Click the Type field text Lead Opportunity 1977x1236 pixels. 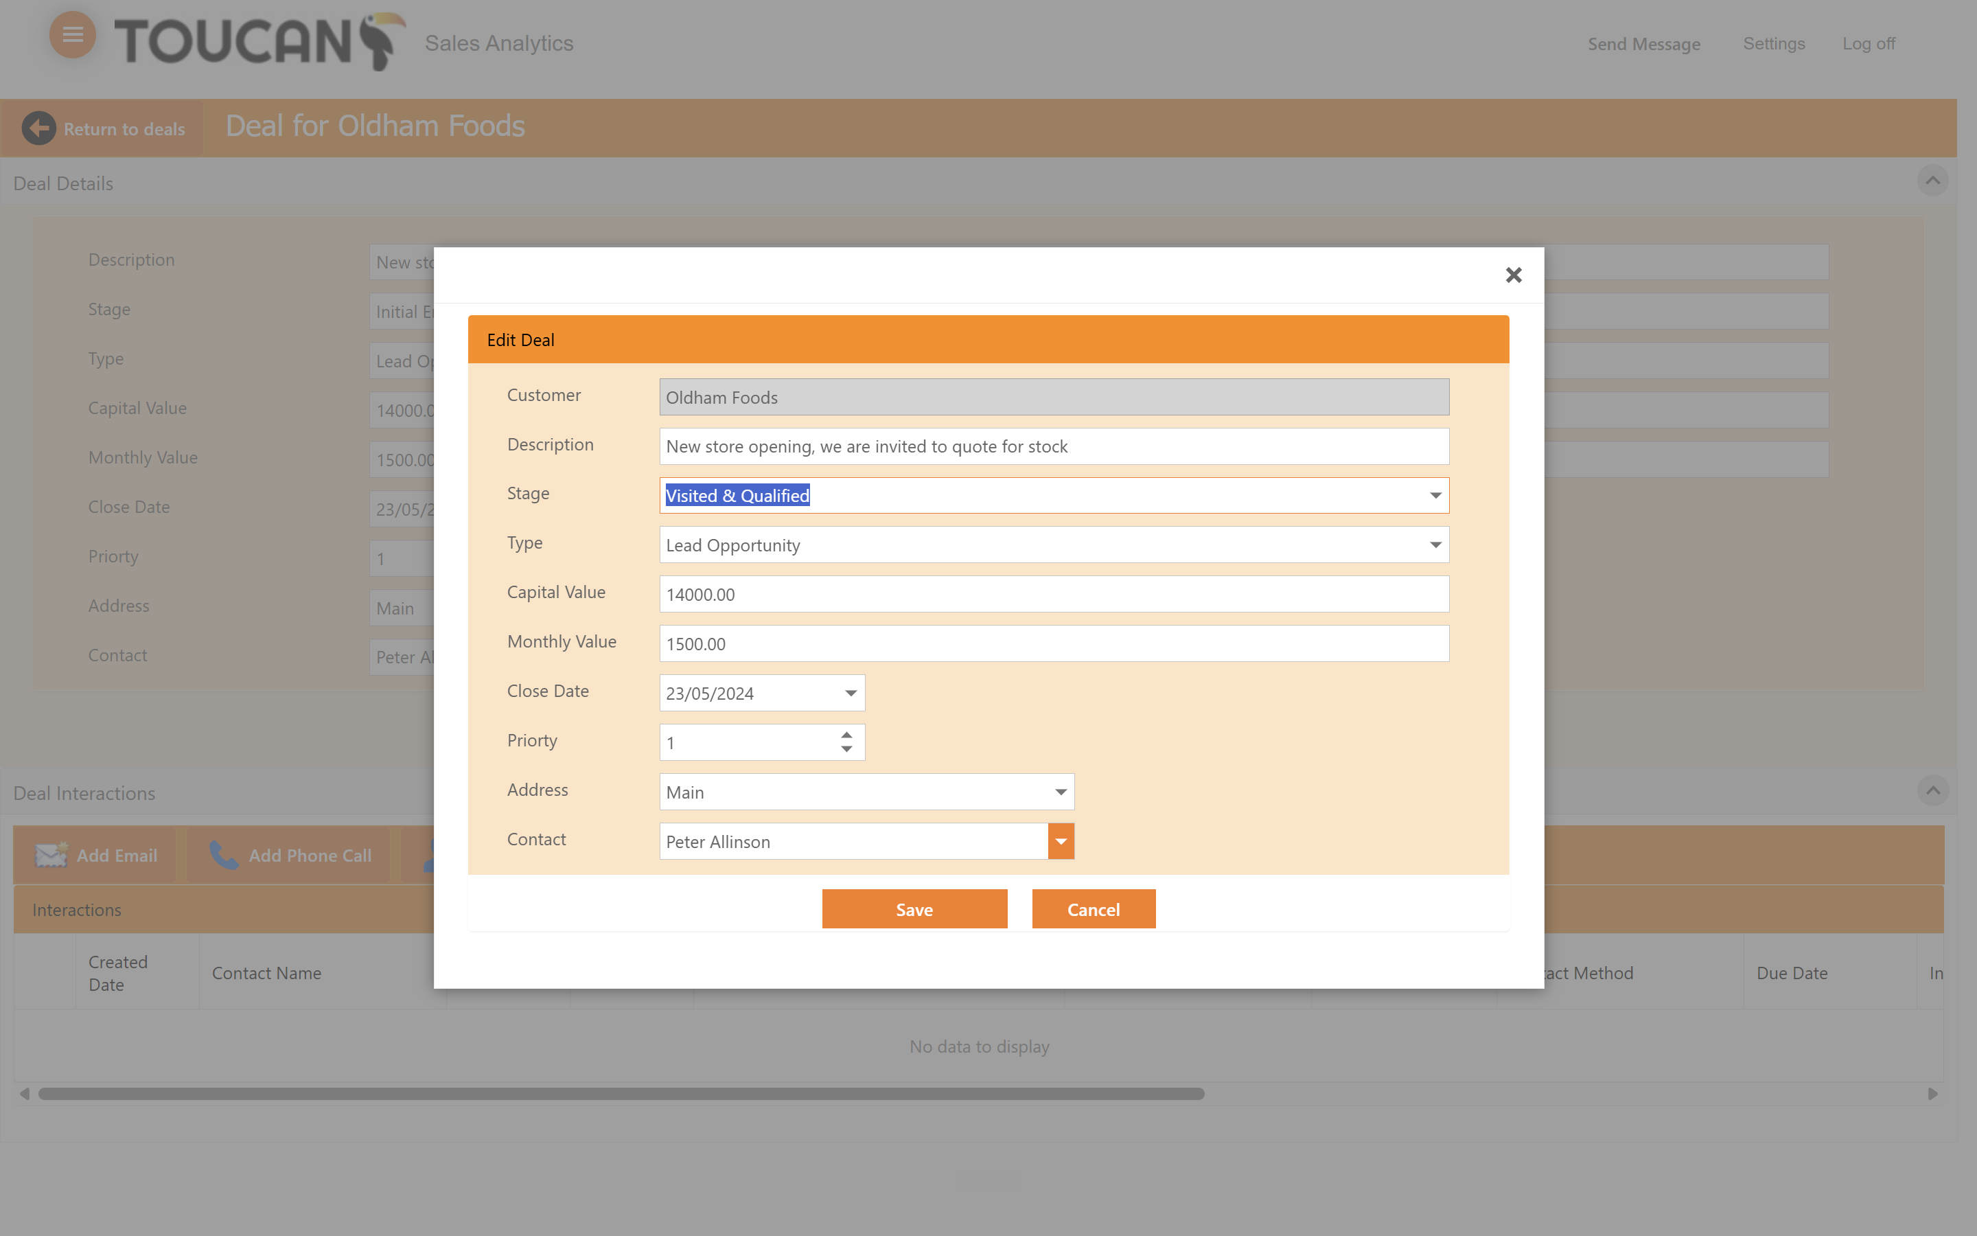pos(733,545)
